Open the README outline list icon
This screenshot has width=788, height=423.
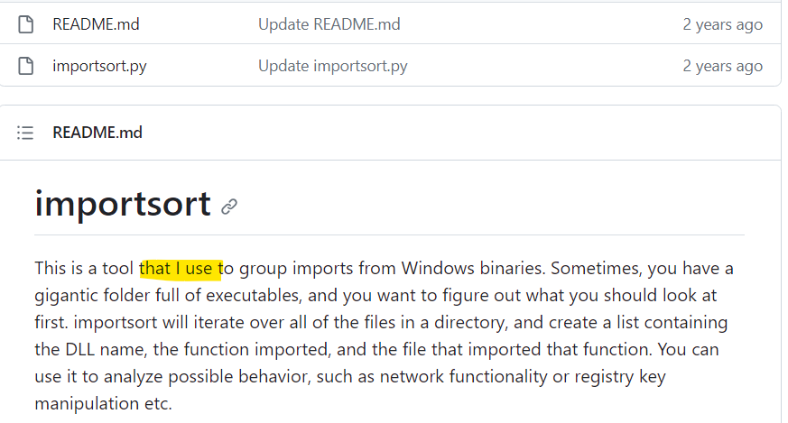[x=26, y=133]
